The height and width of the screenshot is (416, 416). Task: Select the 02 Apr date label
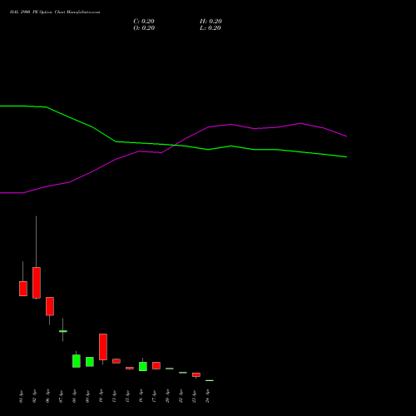point(35,396)
